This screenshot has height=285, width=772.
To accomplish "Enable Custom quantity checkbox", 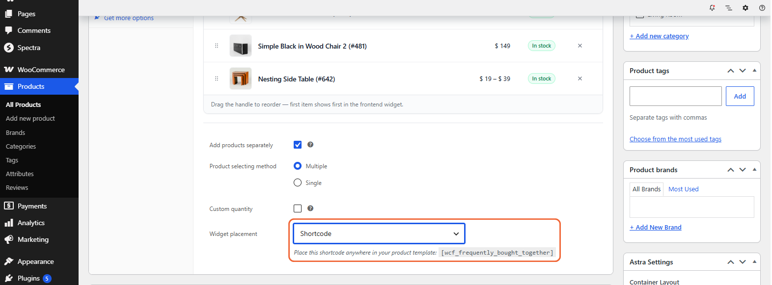I will tap(298, 208).
